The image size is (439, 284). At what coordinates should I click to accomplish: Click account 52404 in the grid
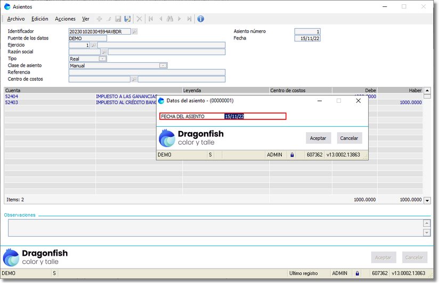[x=12, y=96]
